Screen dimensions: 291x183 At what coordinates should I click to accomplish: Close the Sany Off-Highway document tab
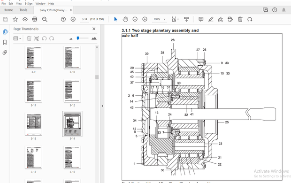[x=71, y=10]
